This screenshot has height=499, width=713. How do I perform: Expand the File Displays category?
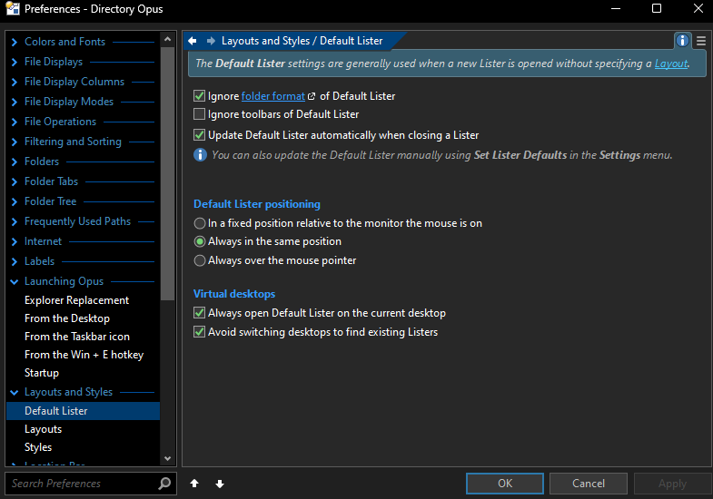15,62
